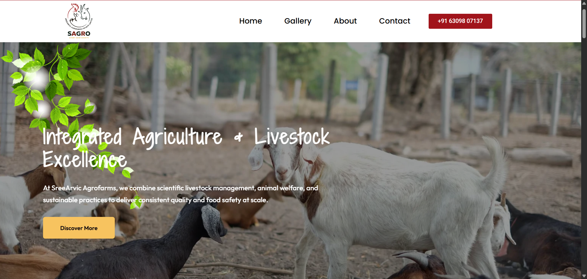Go to the Gallery page
Screen dimensions: 587x279
(x=298, y=21)
